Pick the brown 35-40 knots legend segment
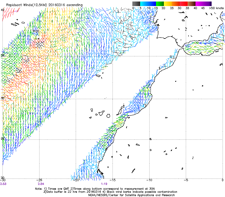 tap(192, 4)
